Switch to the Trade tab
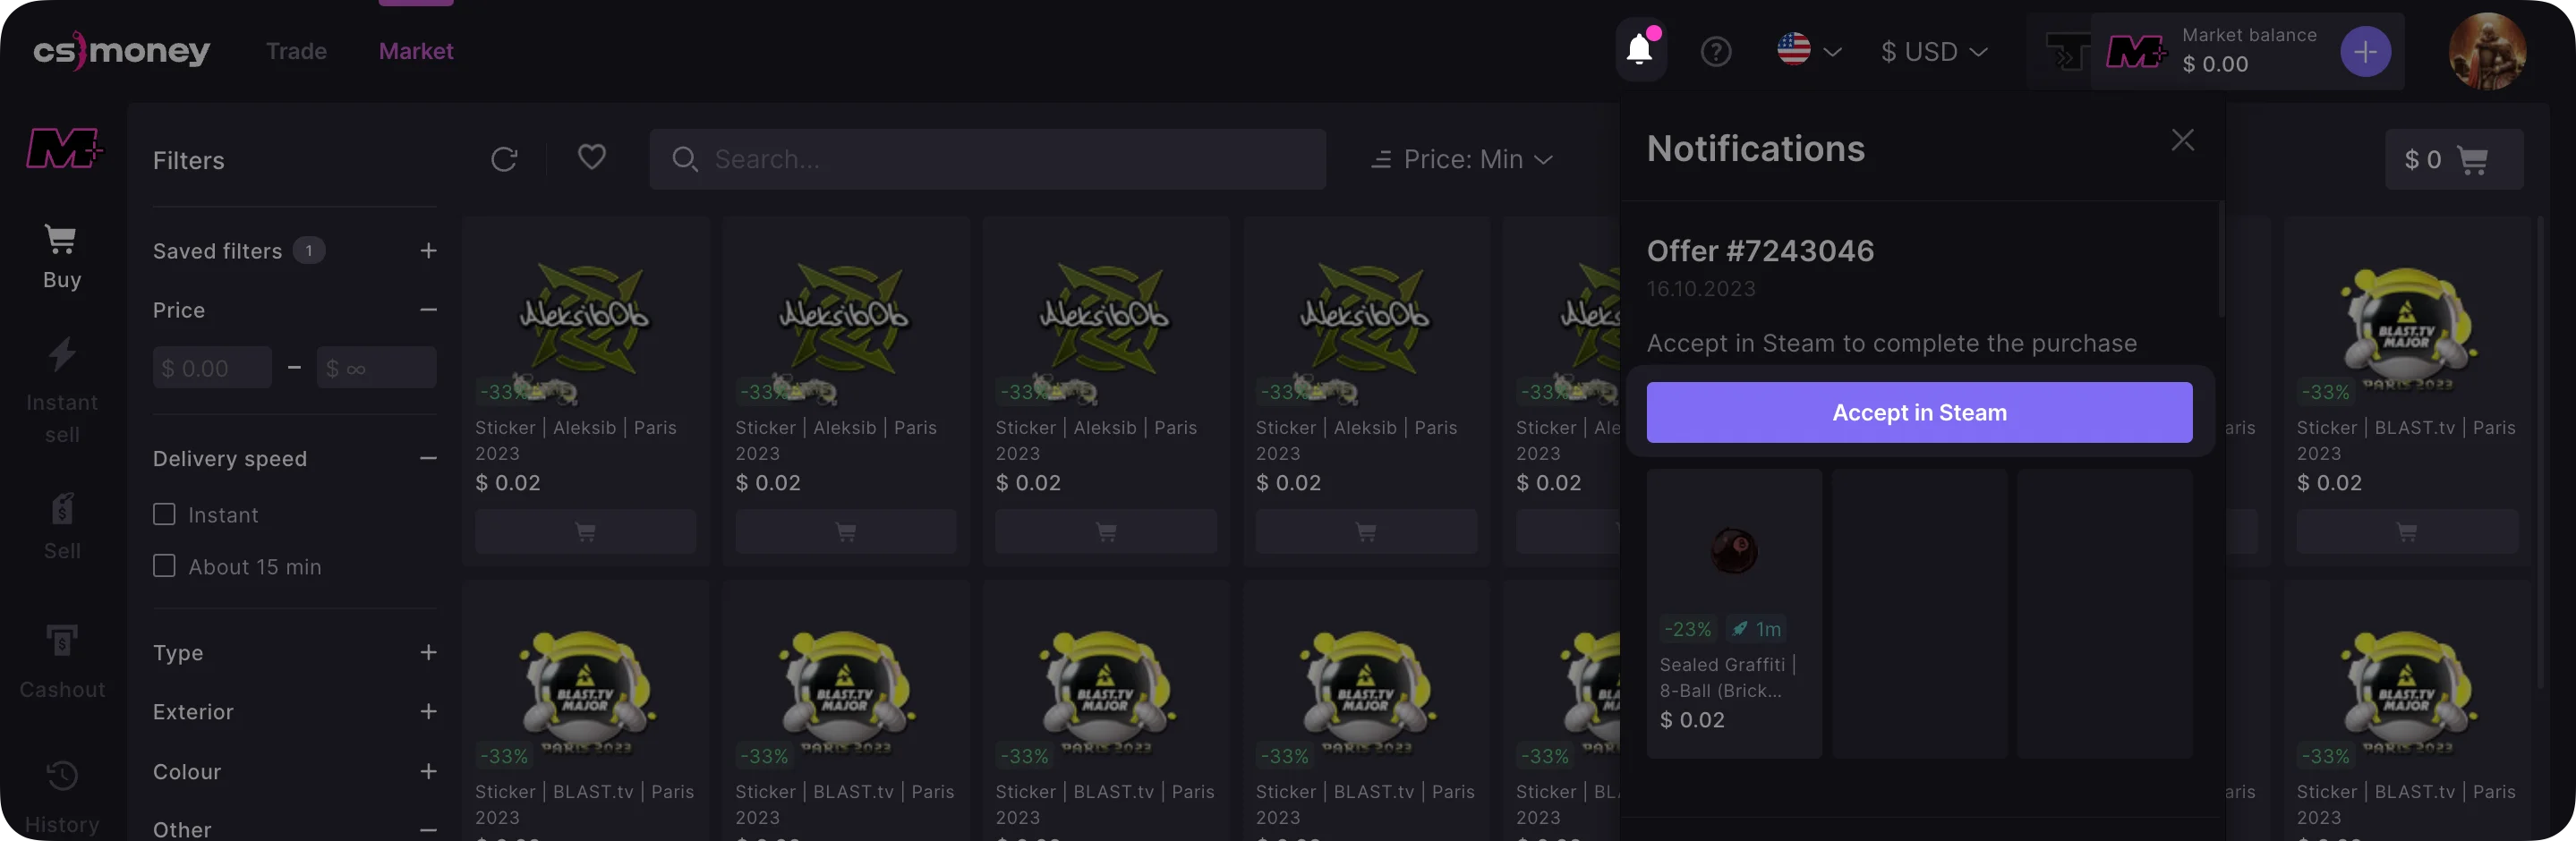 [296, 51]
